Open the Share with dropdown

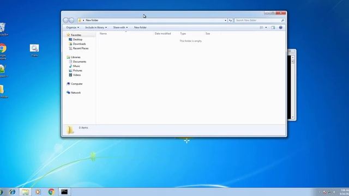(121, 28)
